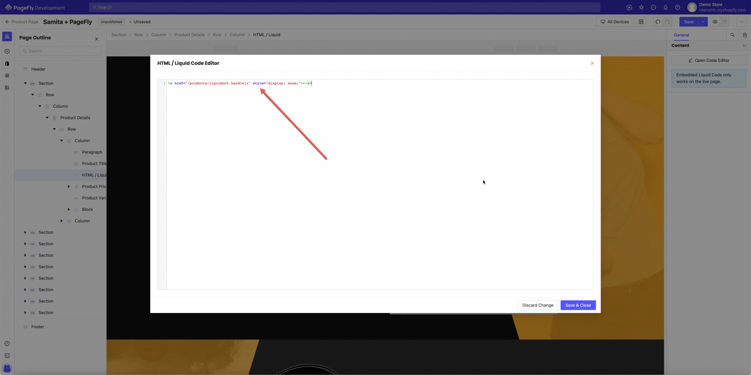Open the add element plus icon
Viewport: 751px width, 375px height.
pyautogui.click(x=7, y=51)
